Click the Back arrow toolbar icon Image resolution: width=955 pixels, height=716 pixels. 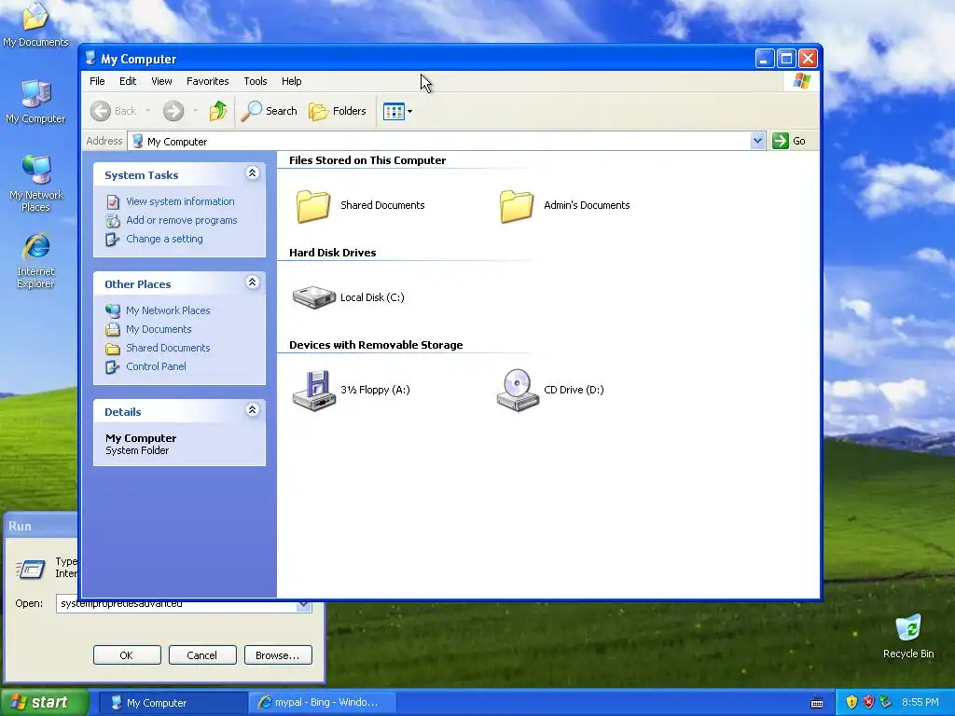[101, 111]
